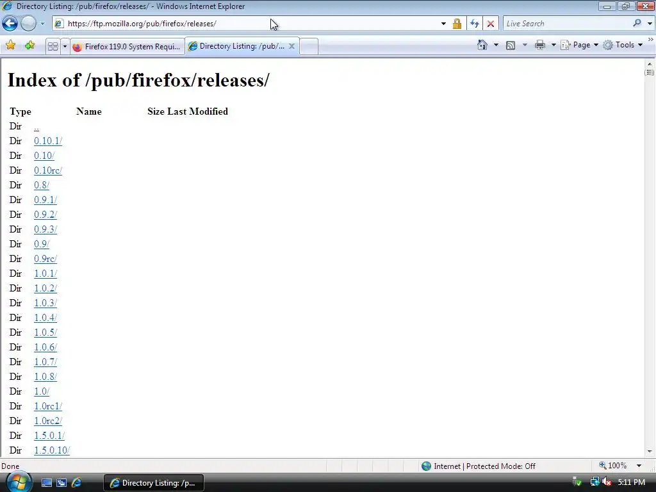
Task: Open the Windows Start orb
Action: (19, 482)
